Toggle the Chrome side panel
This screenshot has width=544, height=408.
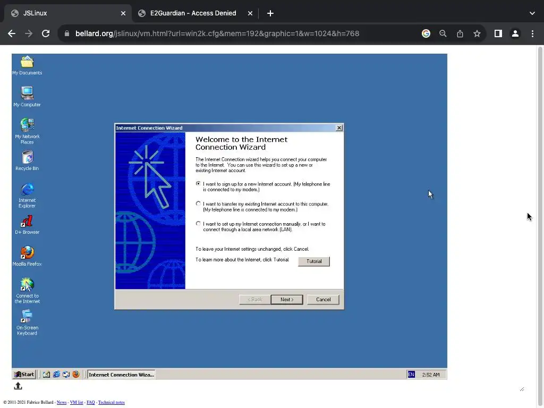point(498,33)
